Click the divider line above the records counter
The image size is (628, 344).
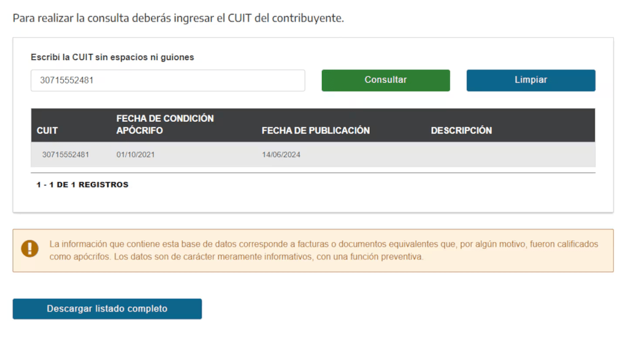coord(313,173)
